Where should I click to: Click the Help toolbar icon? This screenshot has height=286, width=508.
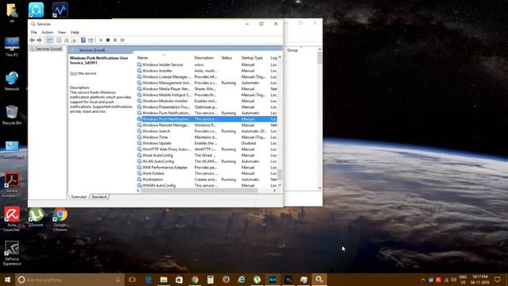point(83,41)
